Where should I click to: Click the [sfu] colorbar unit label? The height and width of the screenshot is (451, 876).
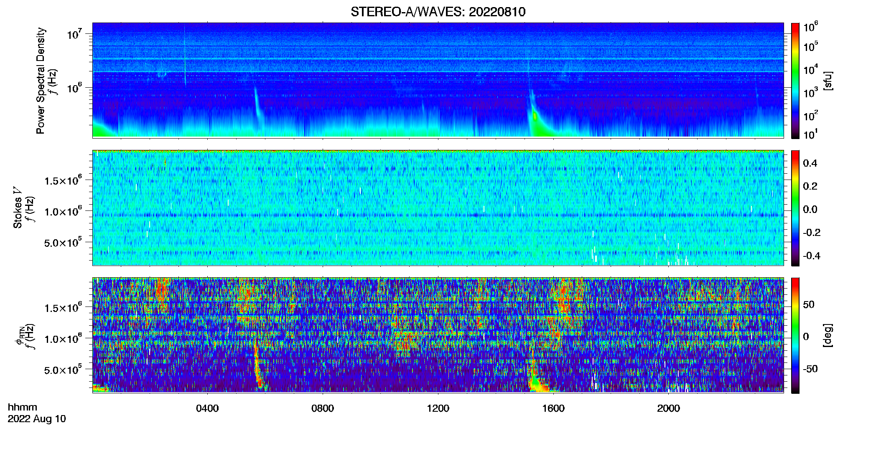(x=828, y=81)
